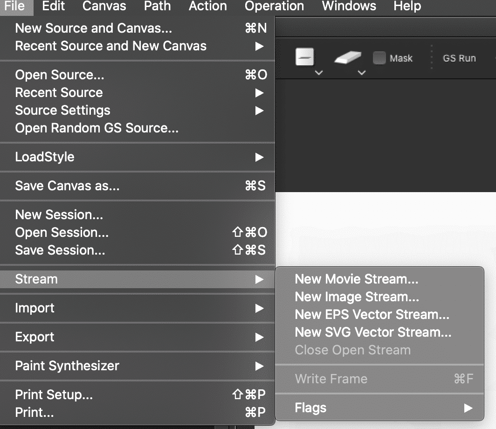Click the GS Run button
Image resolution: width=496 pixels, height=429 pixels.
(x=459, y=58)
